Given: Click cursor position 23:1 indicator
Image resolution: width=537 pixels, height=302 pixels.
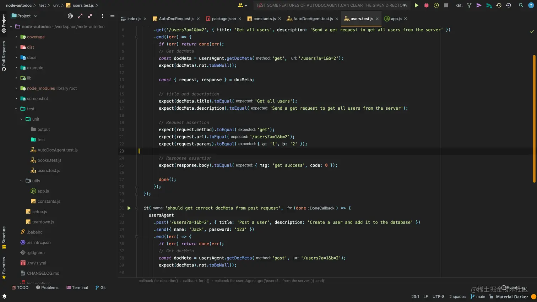Looking at the screenshot, I should pos(415,297).
